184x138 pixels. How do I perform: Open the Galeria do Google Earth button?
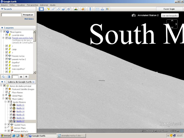(x=21, y=82)
